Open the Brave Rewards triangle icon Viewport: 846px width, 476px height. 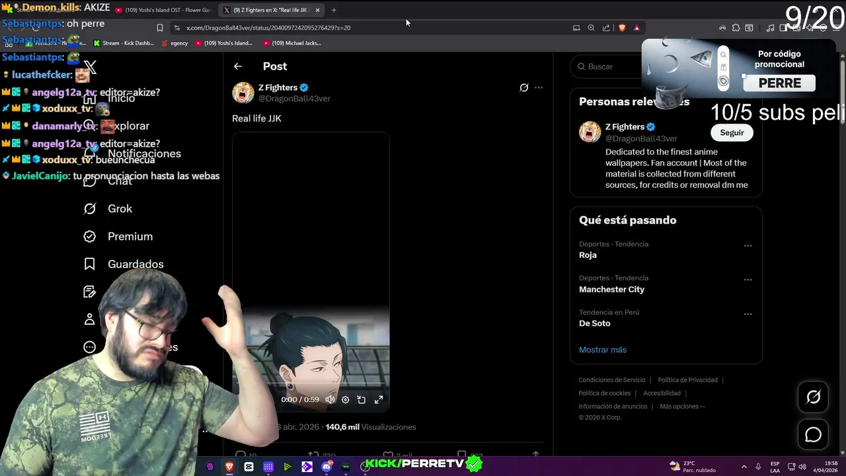636,28
